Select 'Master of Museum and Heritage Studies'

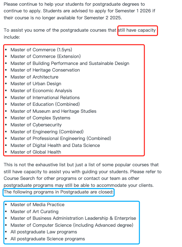[x=53, y=111]
